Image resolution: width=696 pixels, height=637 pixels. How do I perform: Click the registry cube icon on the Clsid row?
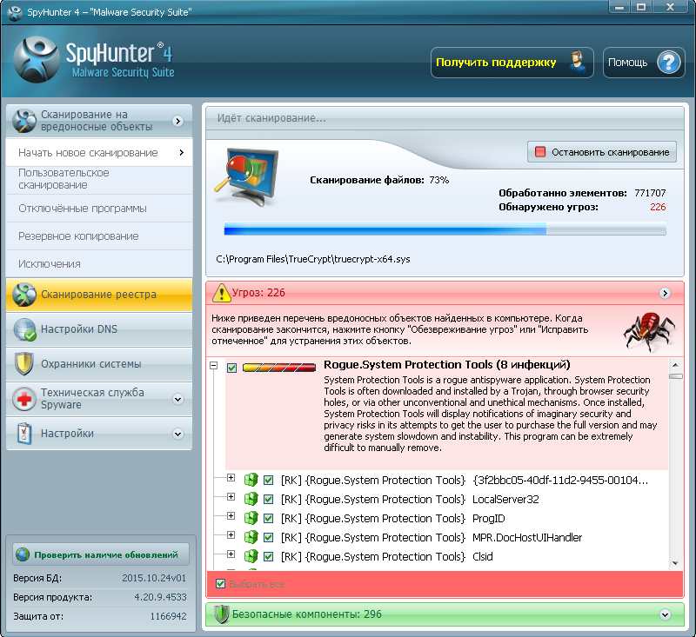tap(251, 556)
